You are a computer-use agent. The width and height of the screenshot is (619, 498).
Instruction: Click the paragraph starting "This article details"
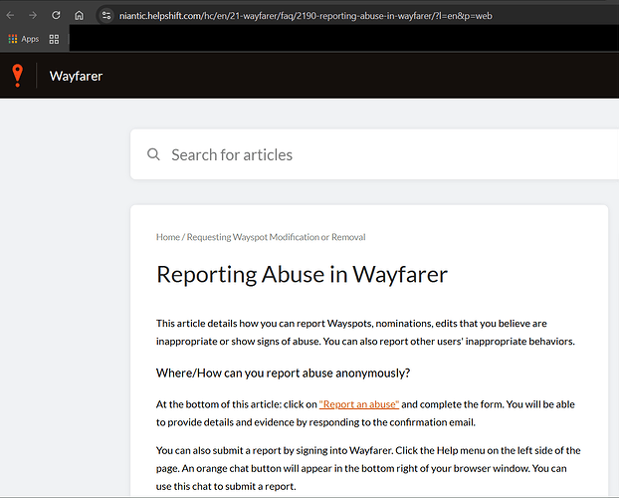tap(365, 332)
